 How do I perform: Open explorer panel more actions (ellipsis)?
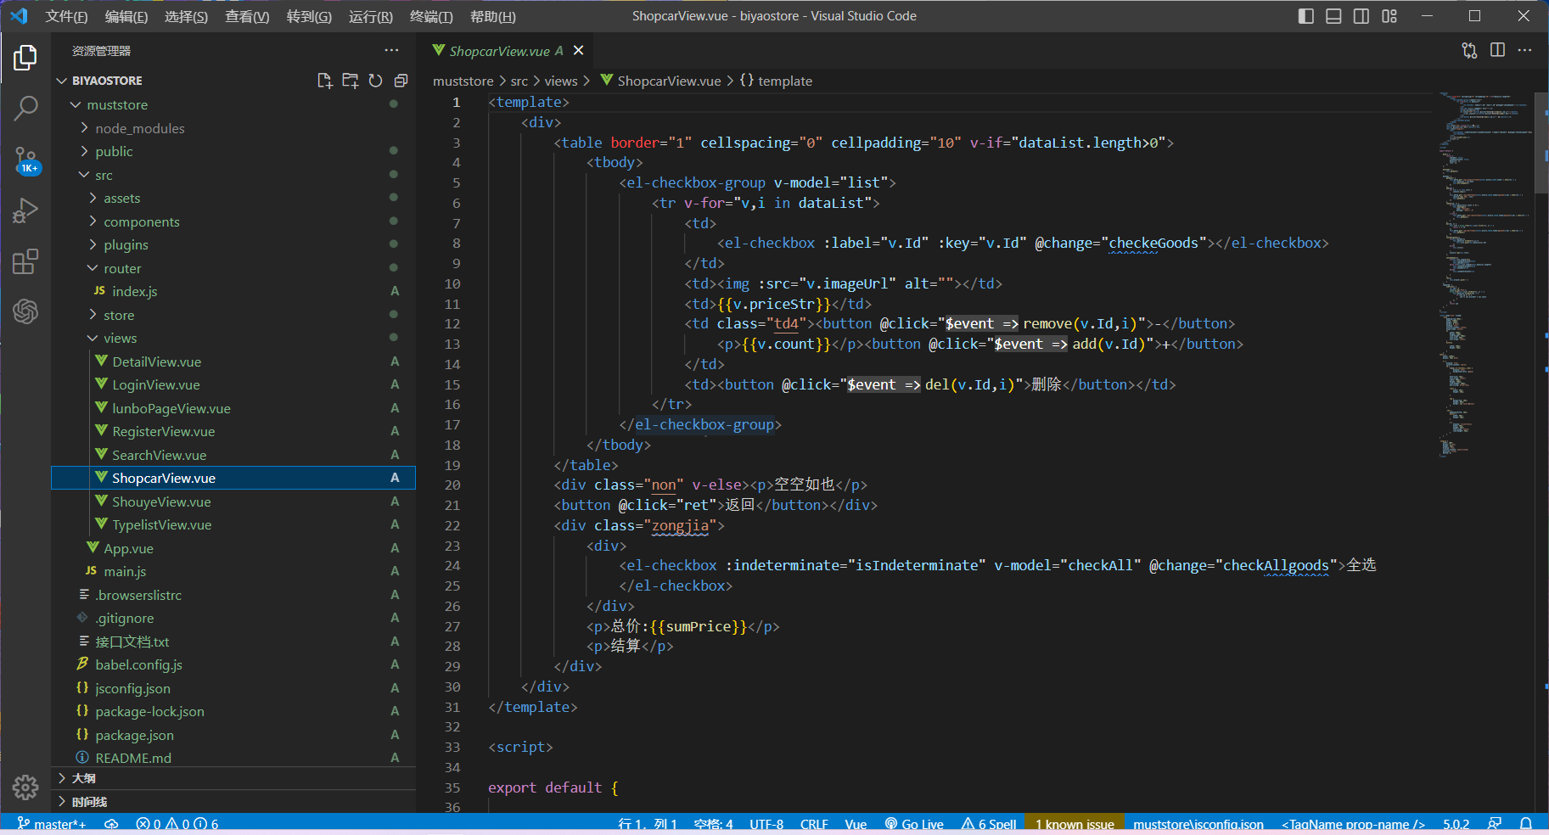(x=391, y=51)
